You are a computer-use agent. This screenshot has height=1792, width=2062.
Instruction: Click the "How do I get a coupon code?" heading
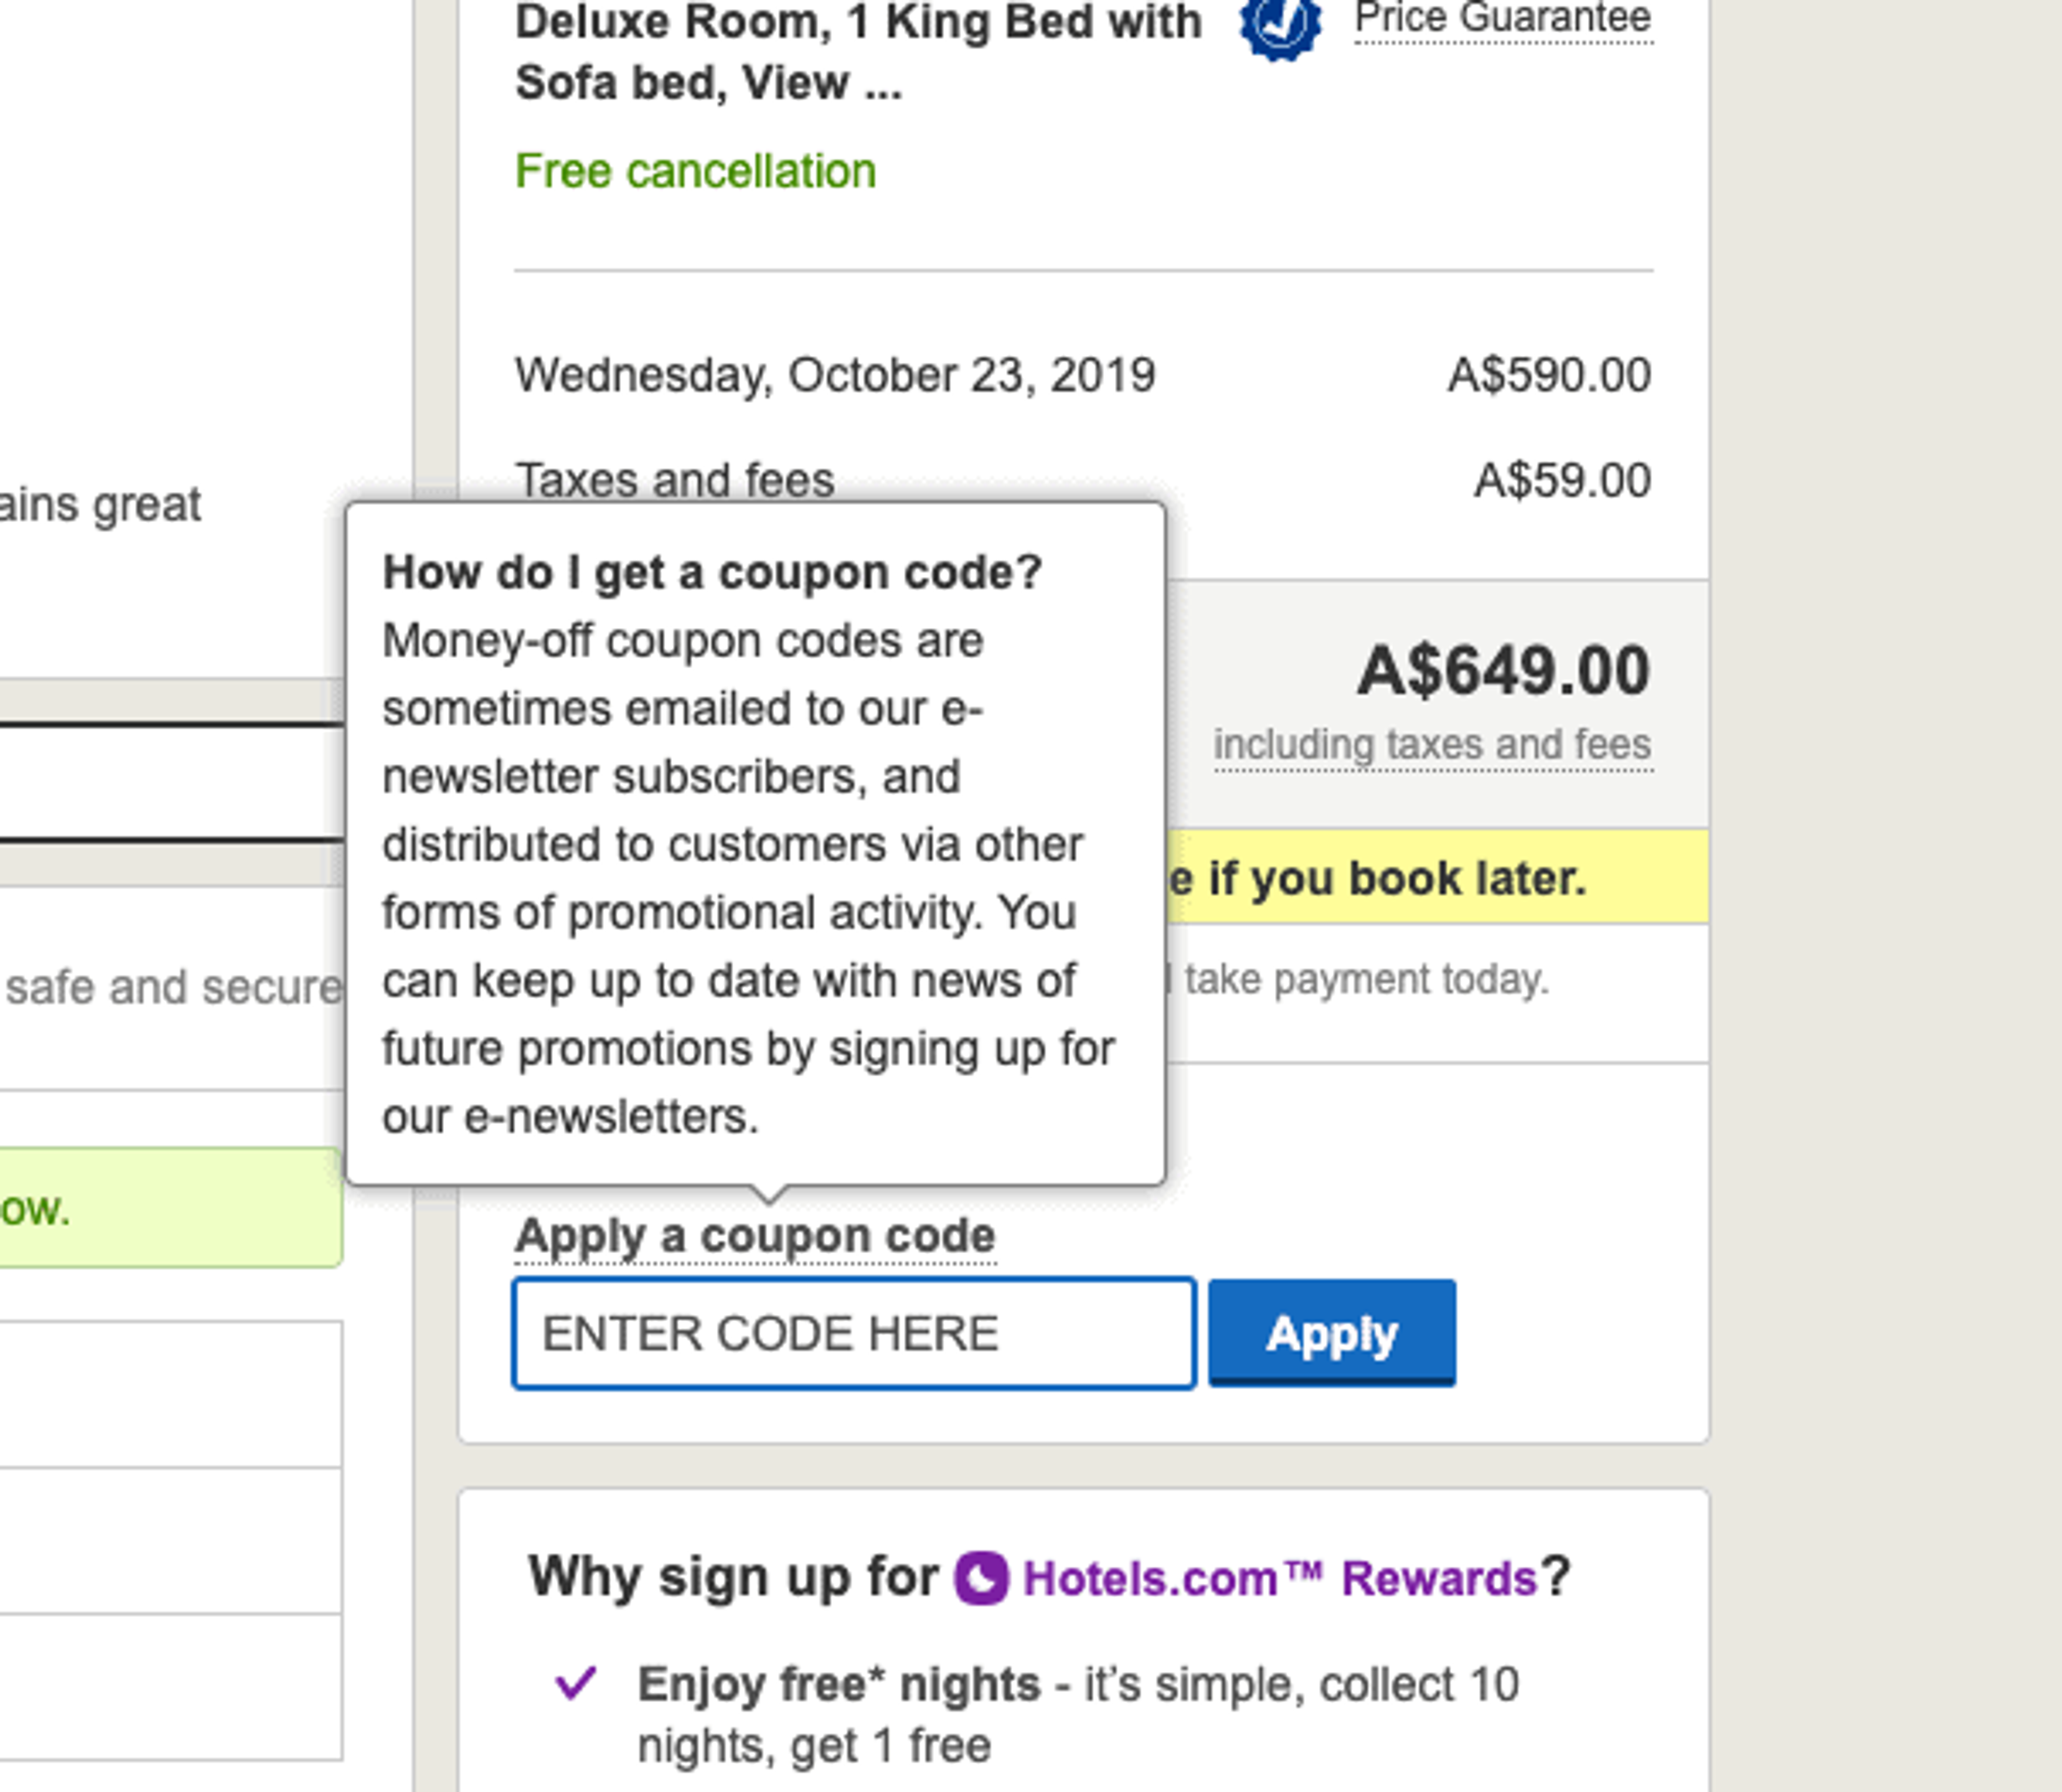(x=713, y=573)
